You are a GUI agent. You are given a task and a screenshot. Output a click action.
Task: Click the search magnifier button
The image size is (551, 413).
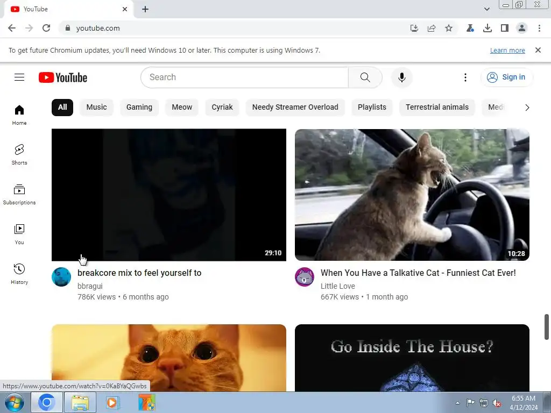pos(365,77)
